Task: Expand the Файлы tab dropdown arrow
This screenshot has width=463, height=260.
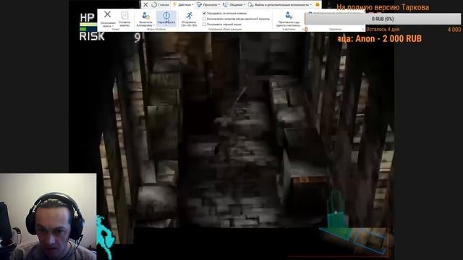Action: [x=311, y=5]
